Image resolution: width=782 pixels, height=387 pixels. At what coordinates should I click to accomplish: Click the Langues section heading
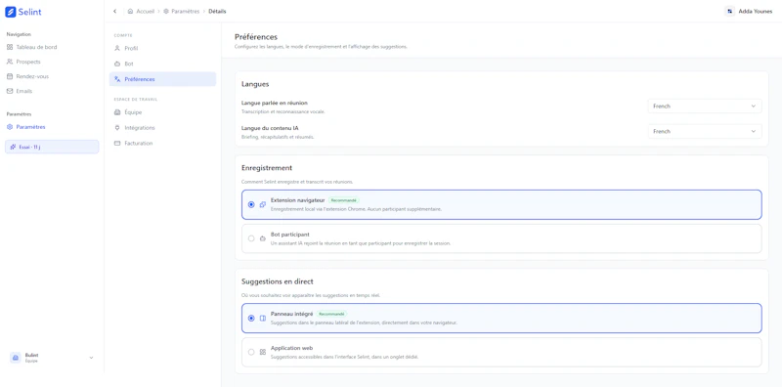255,84
